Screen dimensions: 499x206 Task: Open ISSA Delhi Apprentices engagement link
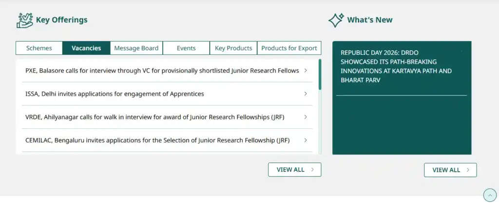point(115,94)
